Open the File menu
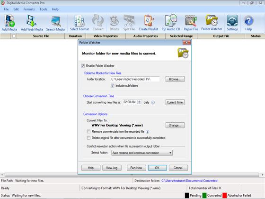This screenshot has width=265, height=199. (x=6, y=9)
